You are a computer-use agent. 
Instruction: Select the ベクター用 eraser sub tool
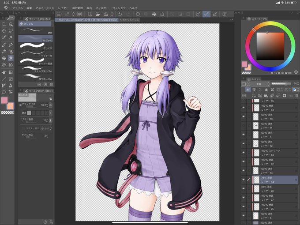(35, 53)
